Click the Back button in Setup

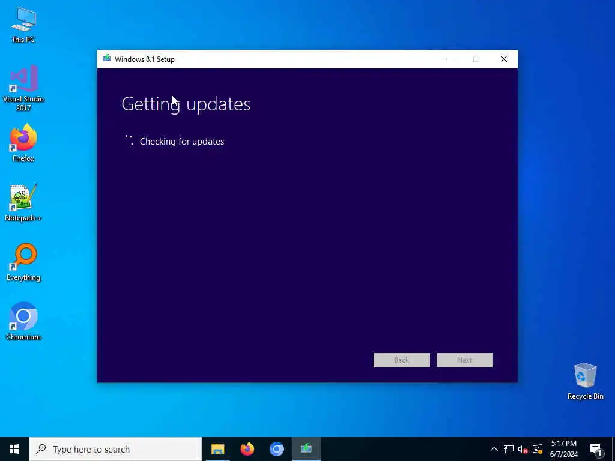pyautogui.click(x=401, y=360)
